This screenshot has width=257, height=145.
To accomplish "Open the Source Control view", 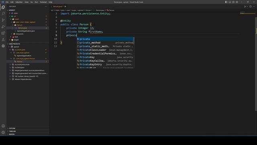I will tap(3, 20).
